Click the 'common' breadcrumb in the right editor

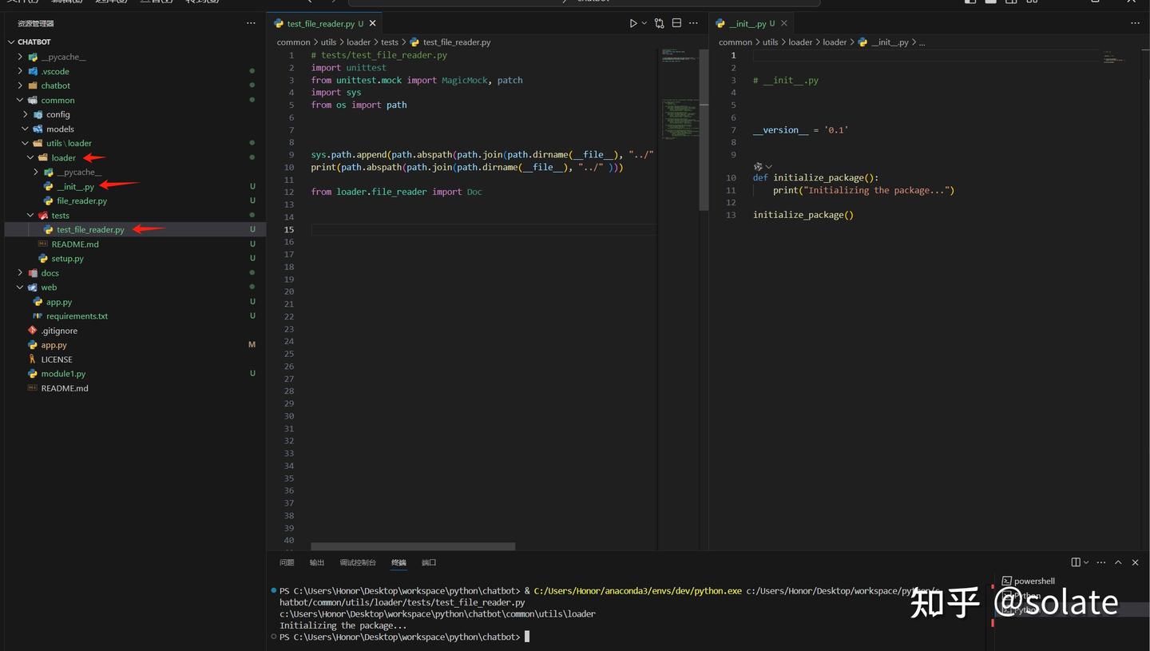[x=736, y=42]
